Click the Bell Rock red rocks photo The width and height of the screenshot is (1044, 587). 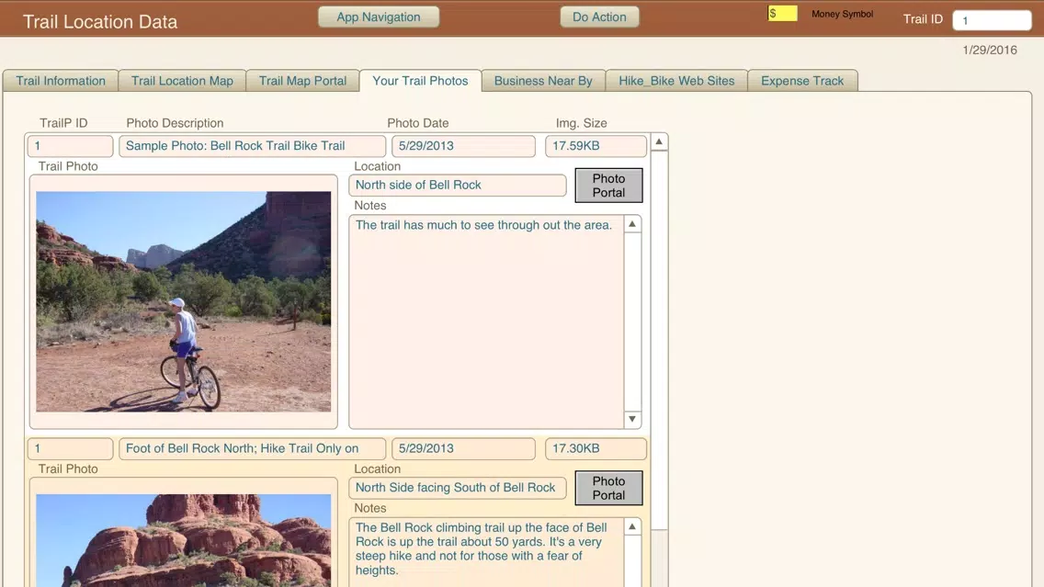[183, 540]
